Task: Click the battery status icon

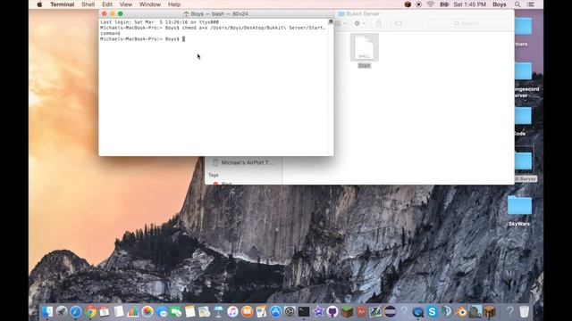Action: (x=444, y=4)
